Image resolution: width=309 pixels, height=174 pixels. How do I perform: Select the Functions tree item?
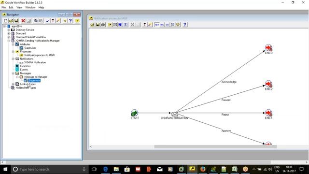click(25, 66)
